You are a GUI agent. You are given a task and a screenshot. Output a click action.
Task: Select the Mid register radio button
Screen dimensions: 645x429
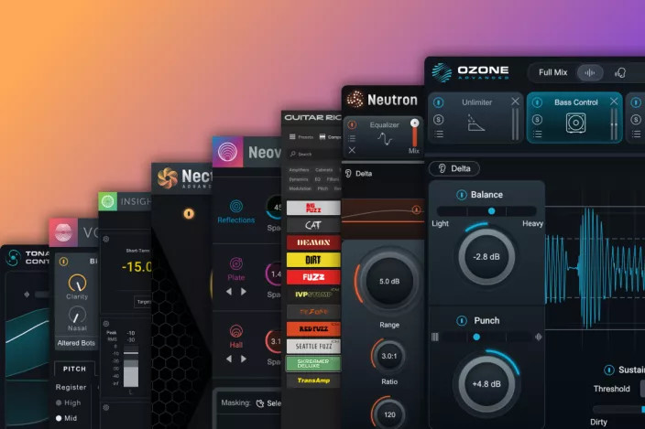point(60,418)
